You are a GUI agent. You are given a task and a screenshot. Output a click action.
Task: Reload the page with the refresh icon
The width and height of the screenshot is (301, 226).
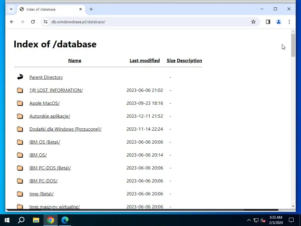point(33,22)
